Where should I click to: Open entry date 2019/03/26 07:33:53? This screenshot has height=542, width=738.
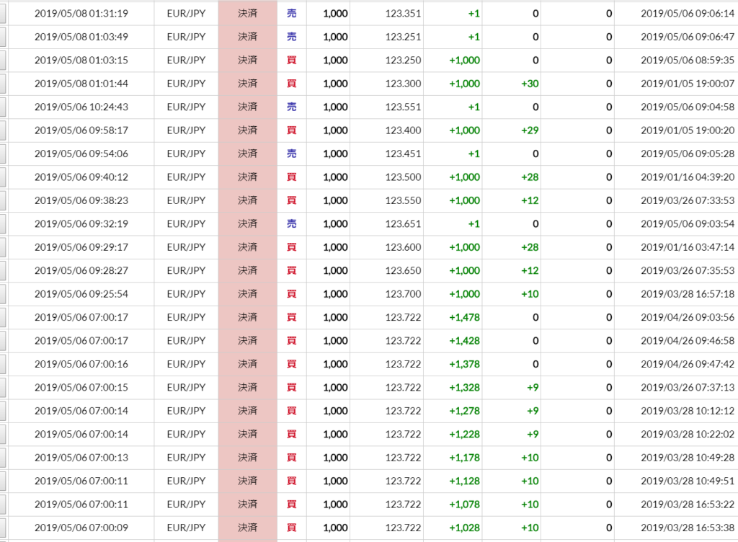(688, 200)
